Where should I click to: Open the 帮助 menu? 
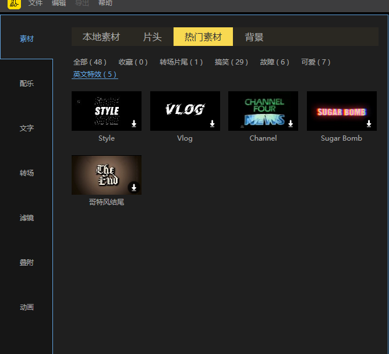click(105, 3)
